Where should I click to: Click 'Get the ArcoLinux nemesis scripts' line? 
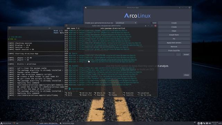[x=34, y=74]
